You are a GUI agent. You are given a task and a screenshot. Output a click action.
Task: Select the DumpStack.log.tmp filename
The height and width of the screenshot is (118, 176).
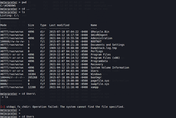point(104,48)
